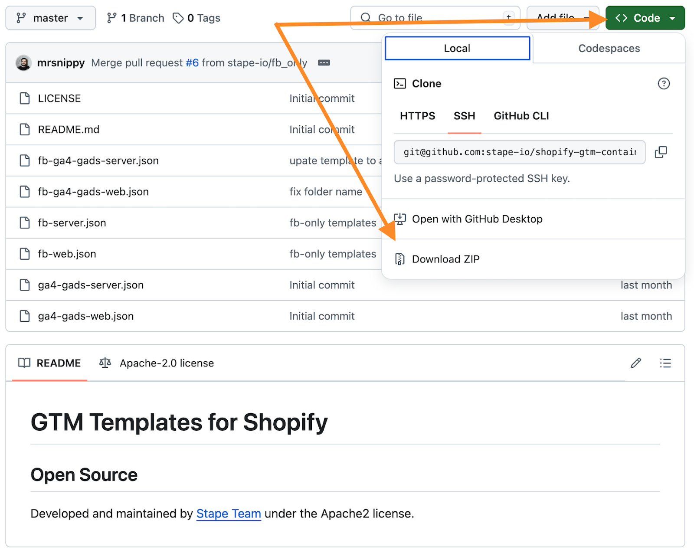Click 'last month' timestamp for ga4-gads-web.json

coord(646,316)
